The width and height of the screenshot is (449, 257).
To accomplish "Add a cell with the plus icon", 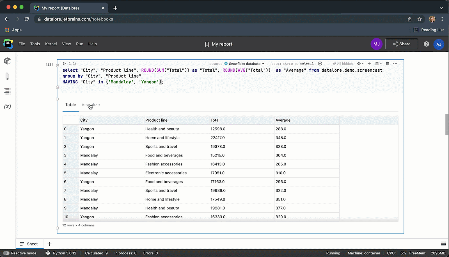I will coord(369,63).
